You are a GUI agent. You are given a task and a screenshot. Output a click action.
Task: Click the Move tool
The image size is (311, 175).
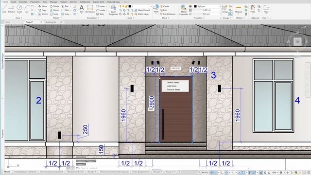coord(42,6)
